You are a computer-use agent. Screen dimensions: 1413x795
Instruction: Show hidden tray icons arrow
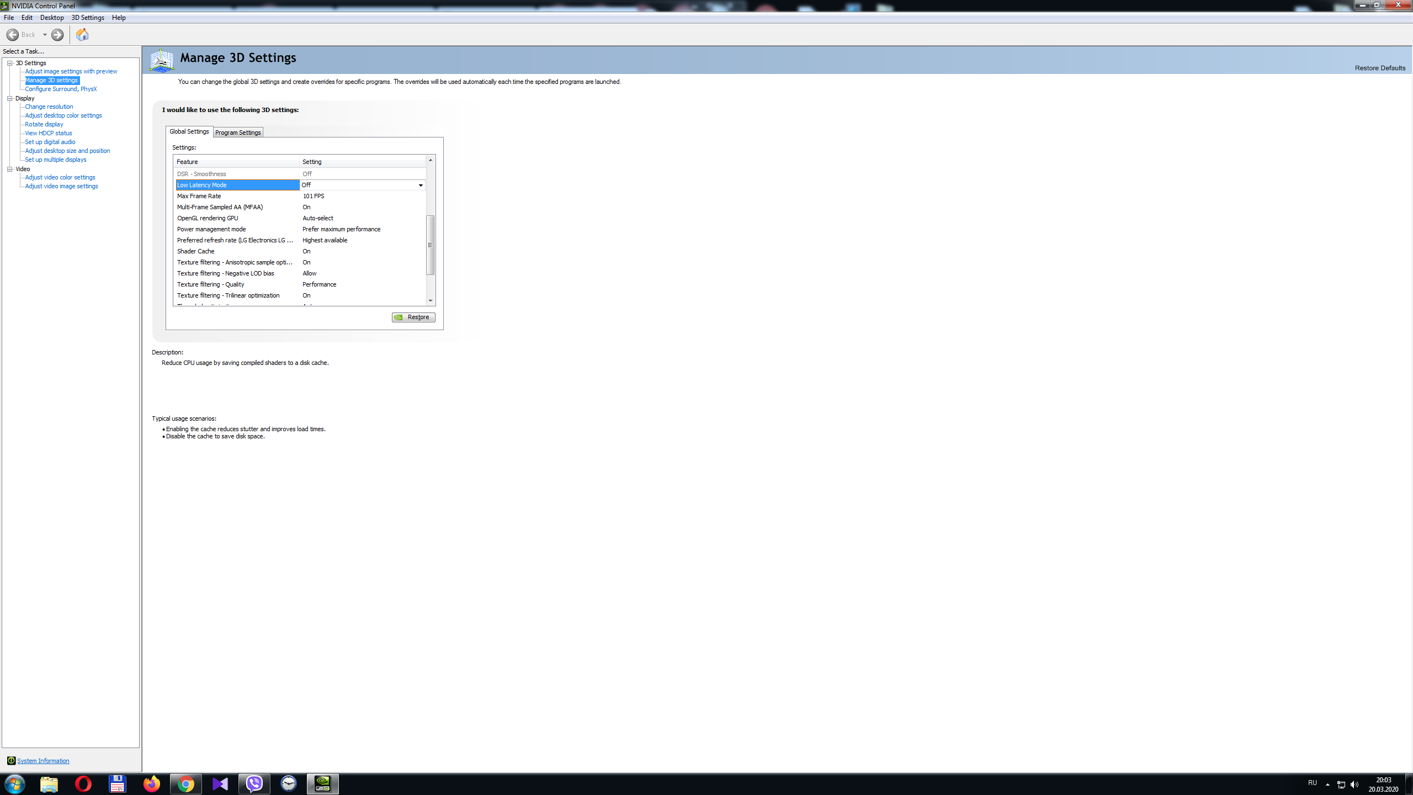[x=1327, y=785]
